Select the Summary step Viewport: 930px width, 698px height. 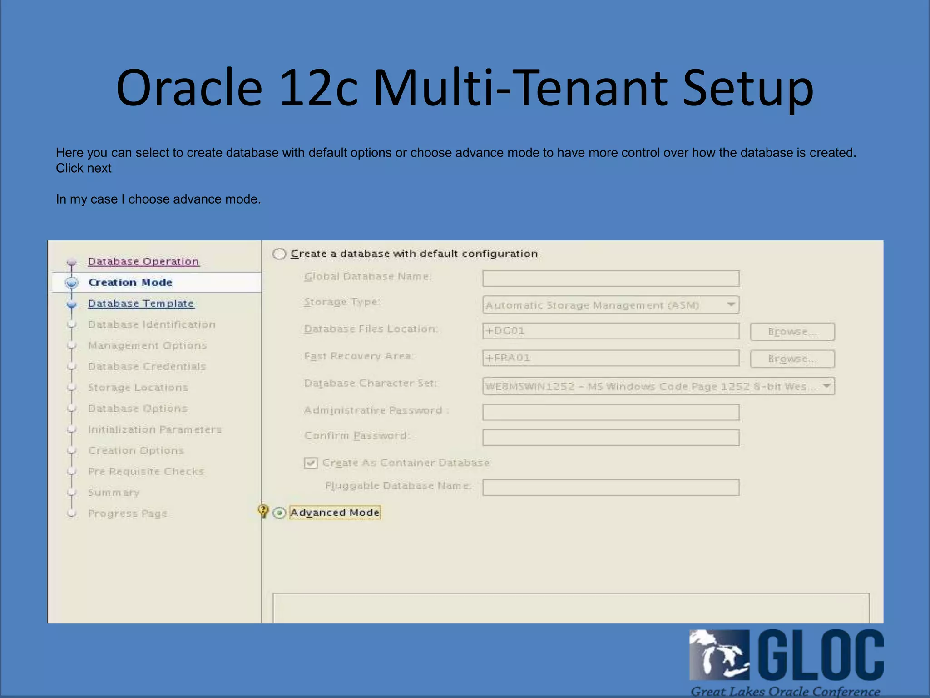tap(114, 492)
